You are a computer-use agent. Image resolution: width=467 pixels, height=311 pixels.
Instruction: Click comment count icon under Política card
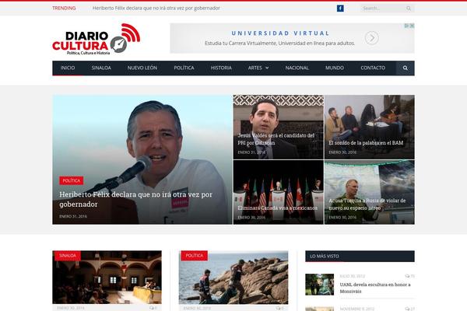pos(278,308)
